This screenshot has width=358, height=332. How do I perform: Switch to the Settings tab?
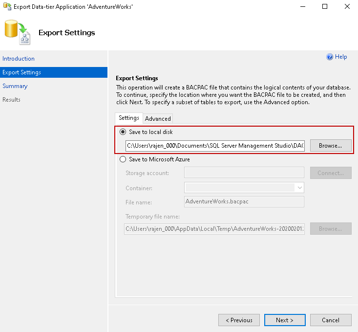tap(129, 118)
